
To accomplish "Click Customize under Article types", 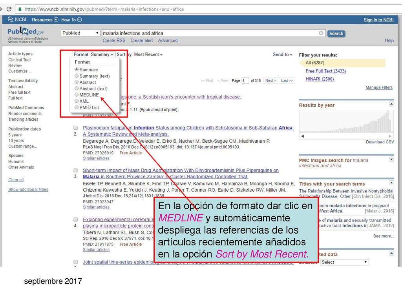I will point(20,71).
